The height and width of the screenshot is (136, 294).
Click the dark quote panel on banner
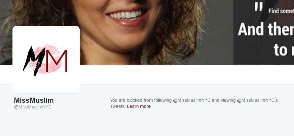click(263, 32)
